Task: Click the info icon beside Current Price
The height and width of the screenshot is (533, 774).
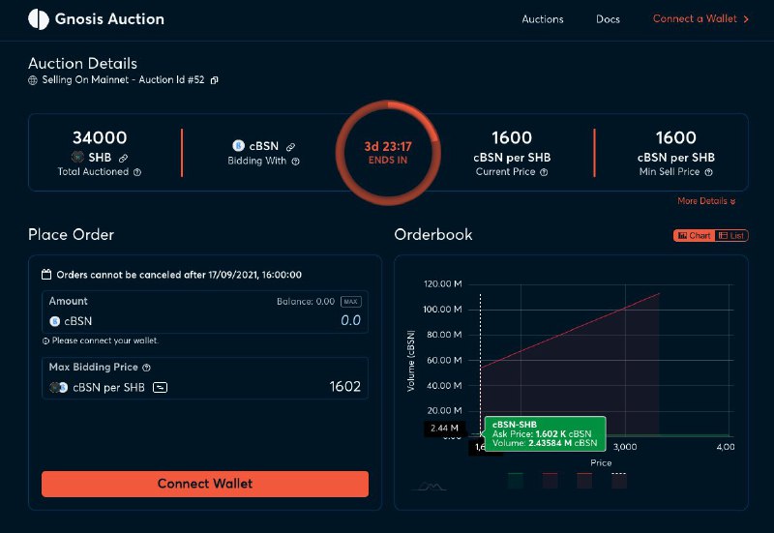Action: [544, 172]
